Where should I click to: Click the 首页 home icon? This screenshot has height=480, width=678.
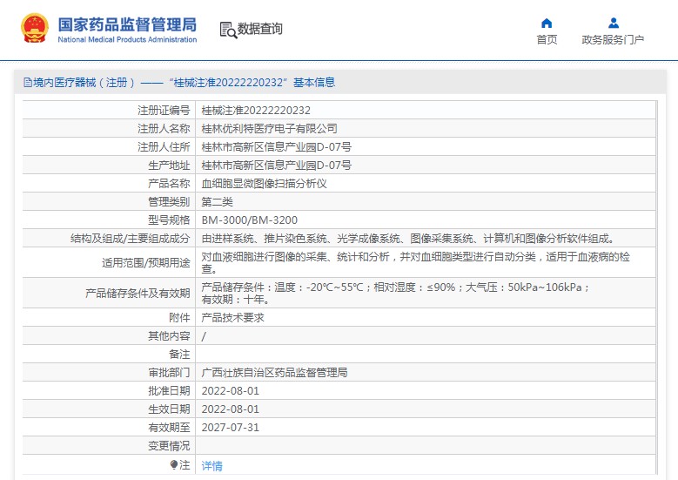tap(547, 23)
